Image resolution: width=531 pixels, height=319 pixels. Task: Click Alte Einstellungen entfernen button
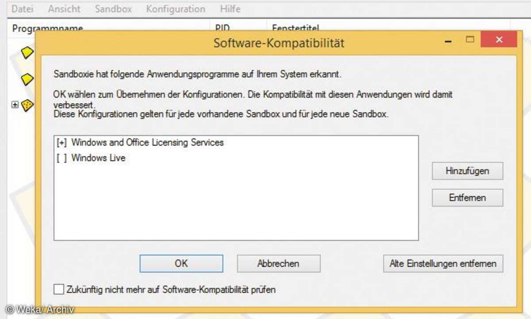tap(443, 263)
